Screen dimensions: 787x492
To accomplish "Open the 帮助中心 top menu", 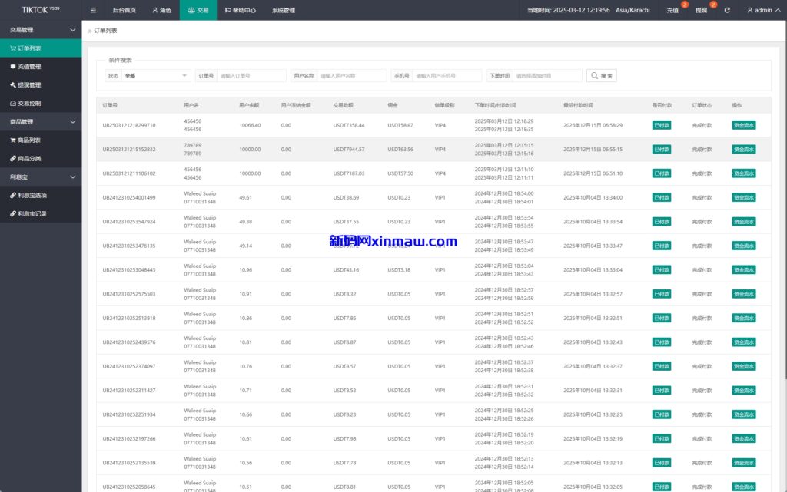I will coord(240,10).
